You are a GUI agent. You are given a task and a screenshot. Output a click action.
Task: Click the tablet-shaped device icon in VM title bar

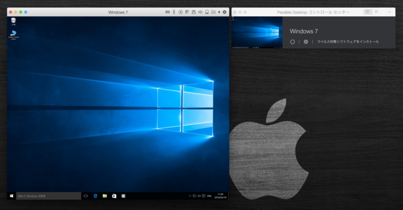[207, 12]
